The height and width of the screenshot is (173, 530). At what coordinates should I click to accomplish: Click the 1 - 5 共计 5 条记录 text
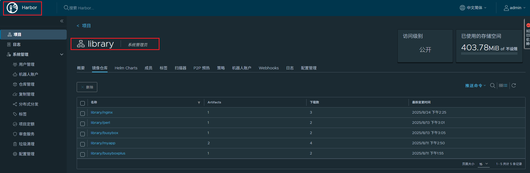509,164
